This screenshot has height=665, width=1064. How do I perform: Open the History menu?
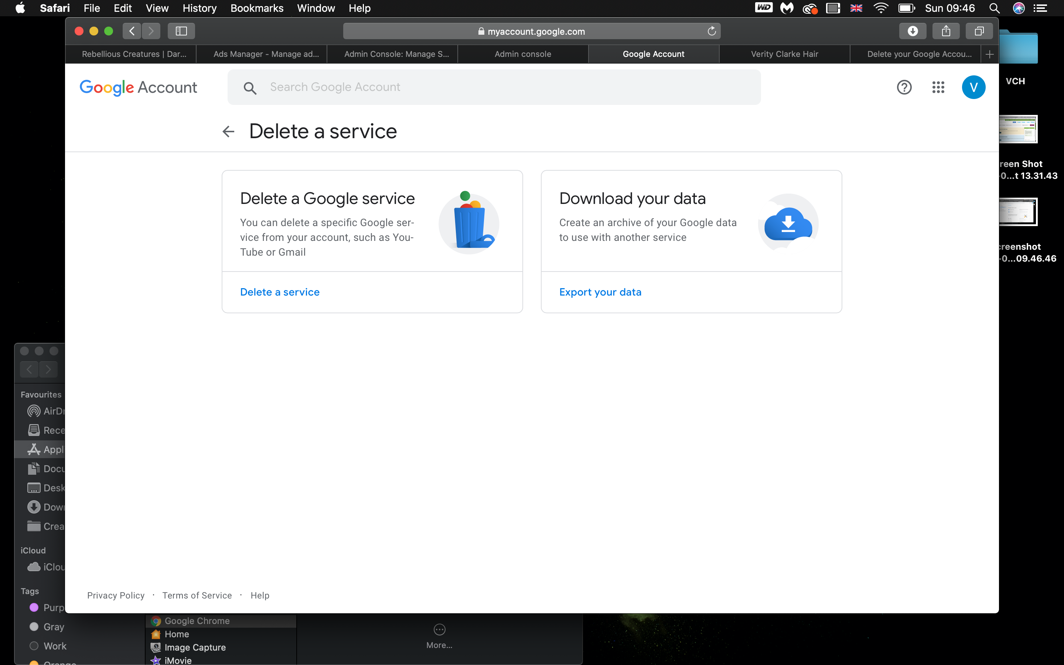[199, 8]
